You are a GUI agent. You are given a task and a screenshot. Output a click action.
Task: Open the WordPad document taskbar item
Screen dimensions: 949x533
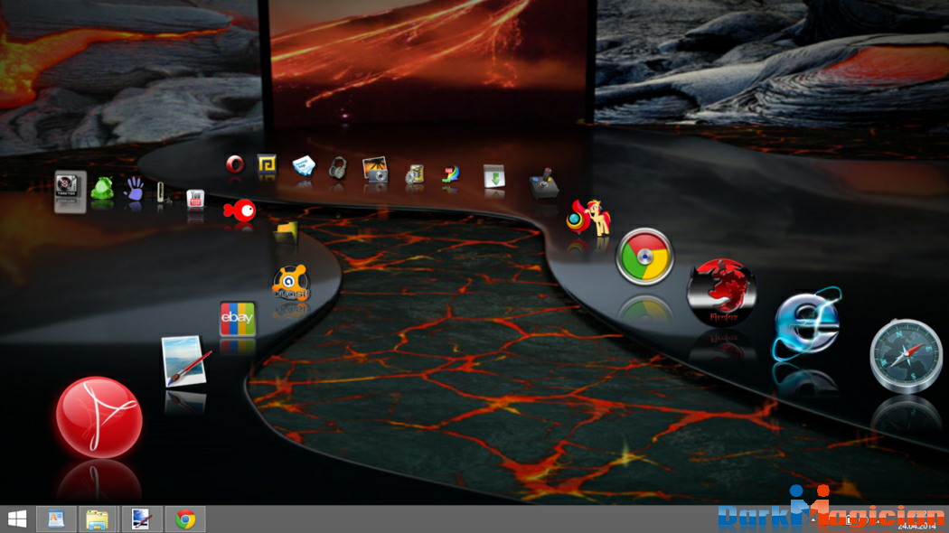pos(56,519)
